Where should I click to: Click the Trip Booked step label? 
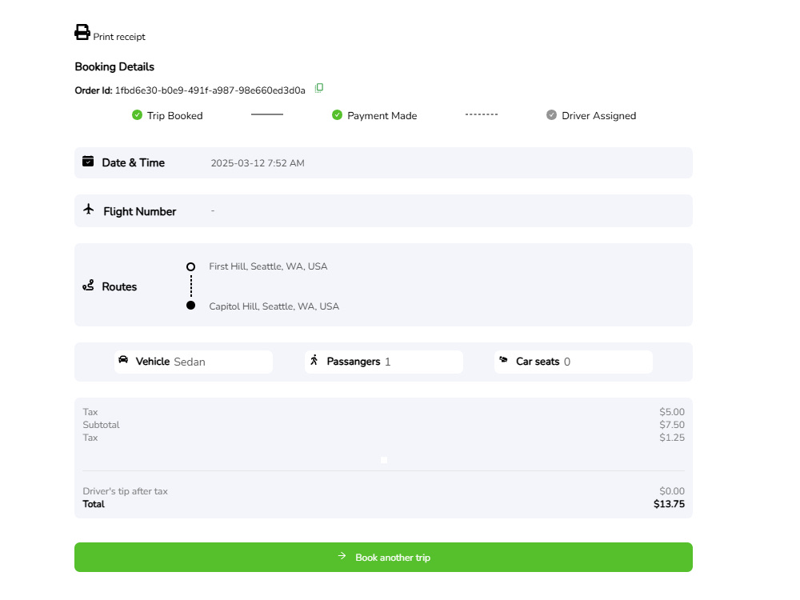pos(175,116)
